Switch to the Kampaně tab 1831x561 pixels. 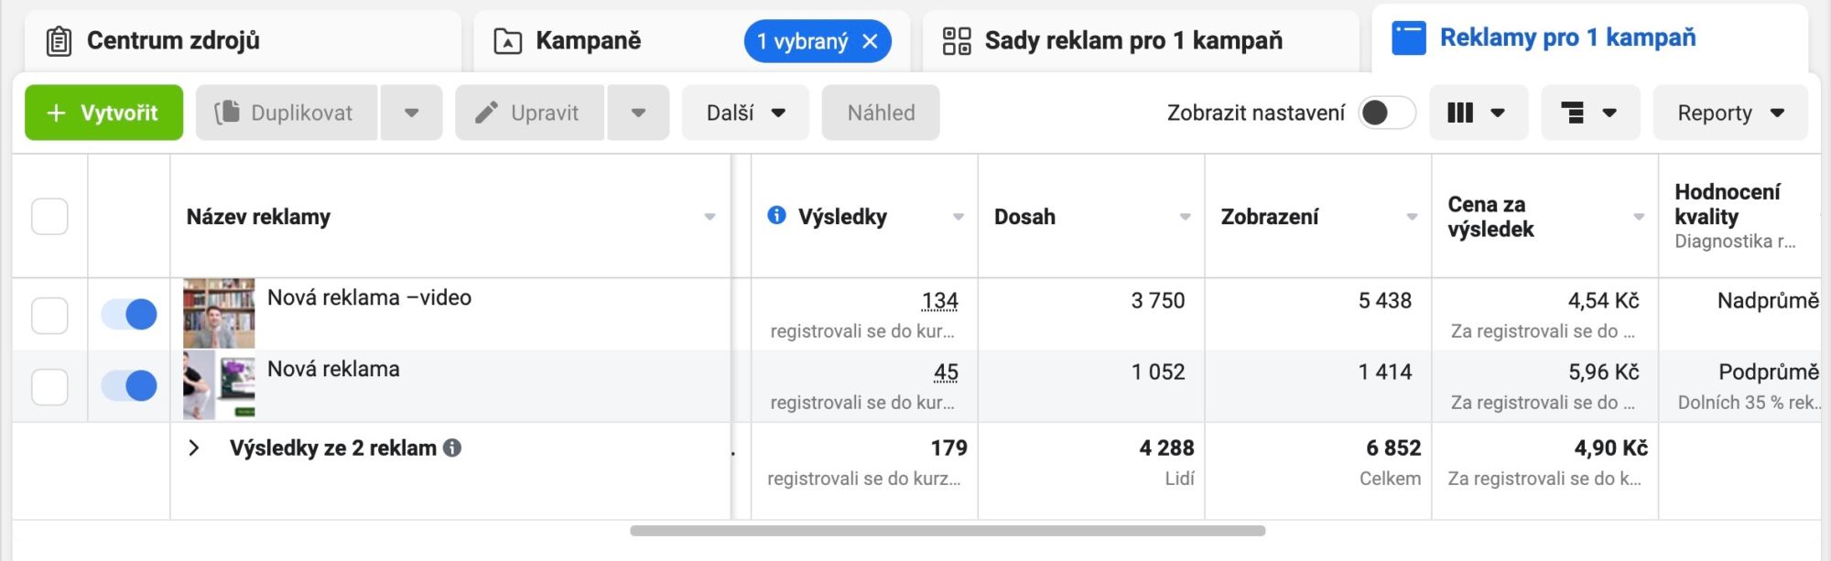(588, 41)
